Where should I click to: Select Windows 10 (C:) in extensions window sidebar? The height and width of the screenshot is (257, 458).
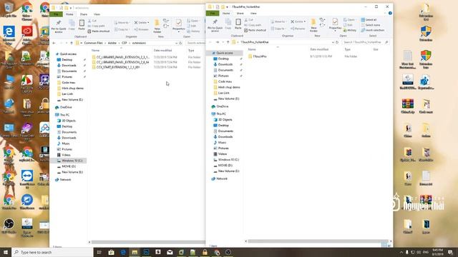[69, 161]
